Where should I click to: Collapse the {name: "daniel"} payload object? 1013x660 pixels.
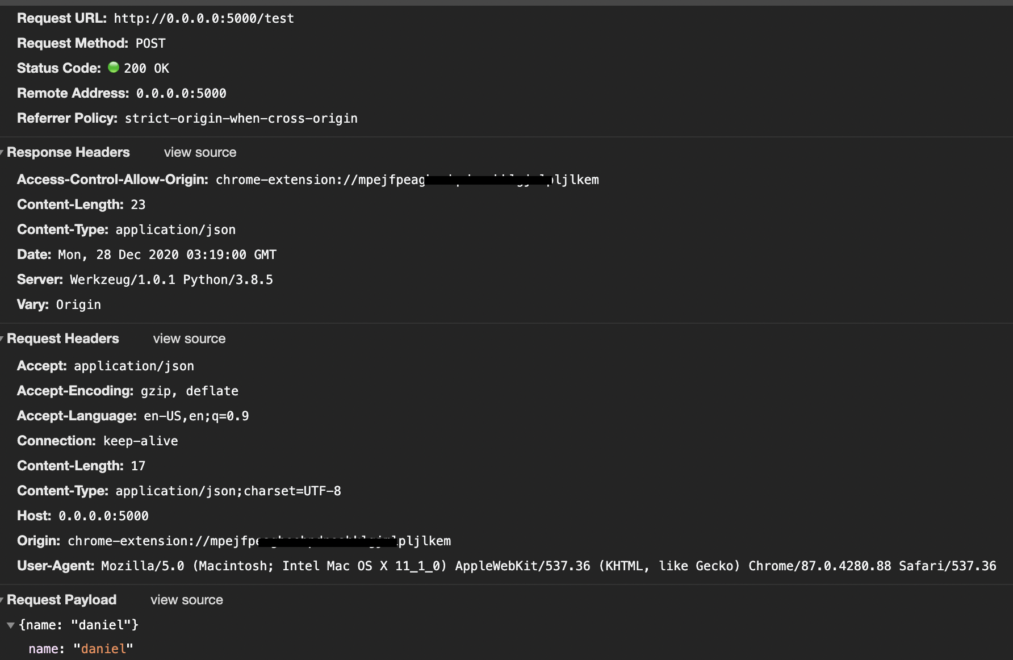tap(11, 625)
